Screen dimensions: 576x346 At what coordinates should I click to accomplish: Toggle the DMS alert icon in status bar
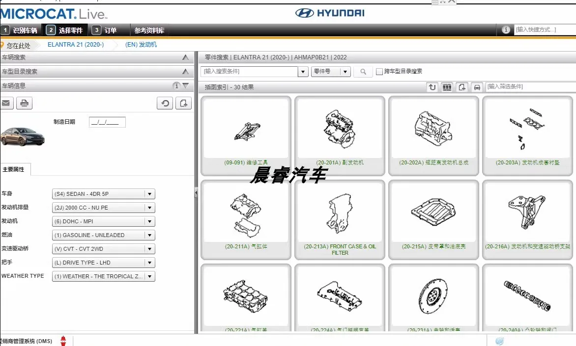tap(63, 340)
